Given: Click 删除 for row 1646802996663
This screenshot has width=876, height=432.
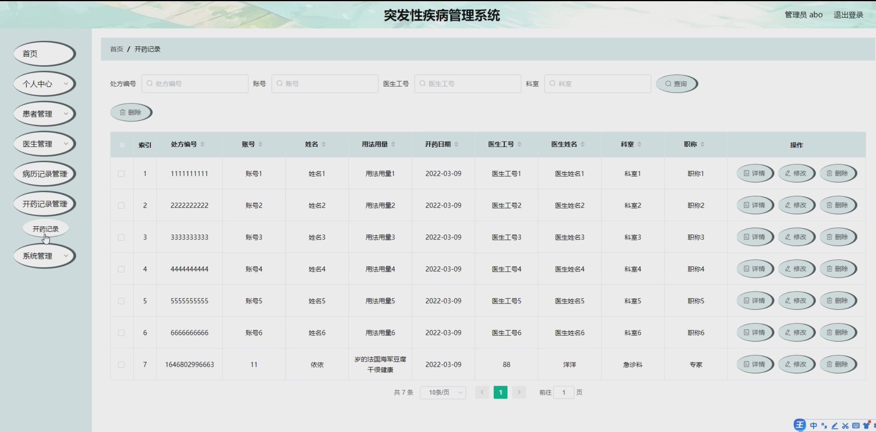Looking at the screenshot, I should 838,364.
